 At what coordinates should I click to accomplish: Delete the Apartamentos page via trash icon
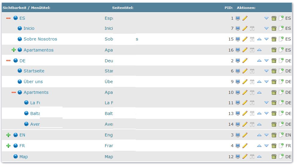click(x=274, y=50)
